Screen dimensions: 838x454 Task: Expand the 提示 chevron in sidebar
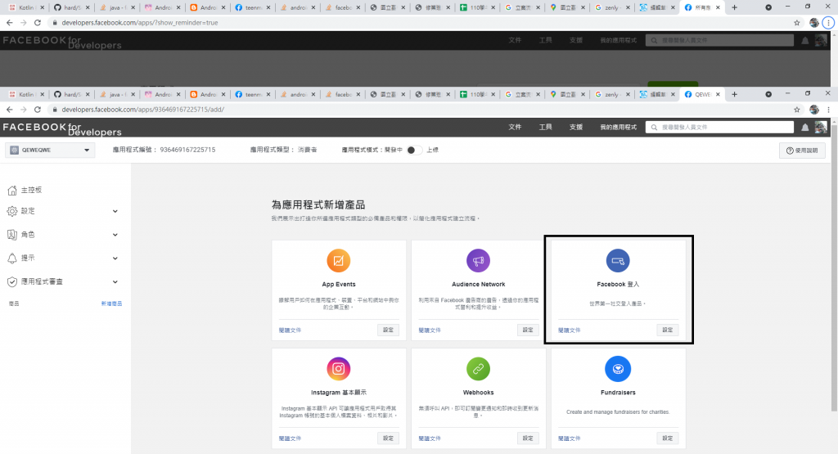point(115,258)
